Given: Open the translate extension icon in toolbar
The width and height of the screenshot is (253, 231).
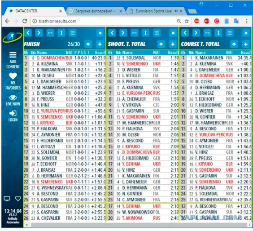Looking at the screenshot, I should (236, 21).
